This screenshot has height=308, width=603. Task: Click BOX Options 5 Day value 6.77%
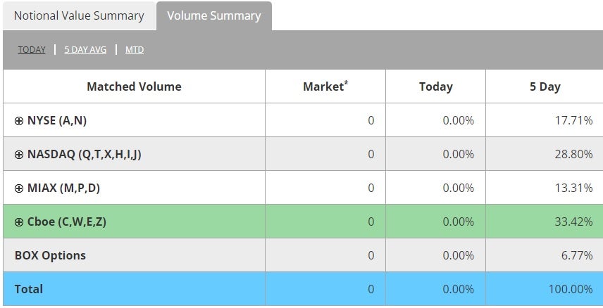(x=577, y=255)
